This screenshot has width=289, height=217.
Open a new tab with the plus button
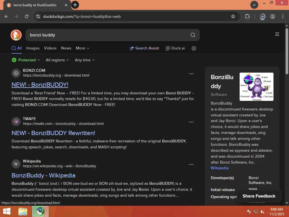click(x=75, y=5)
